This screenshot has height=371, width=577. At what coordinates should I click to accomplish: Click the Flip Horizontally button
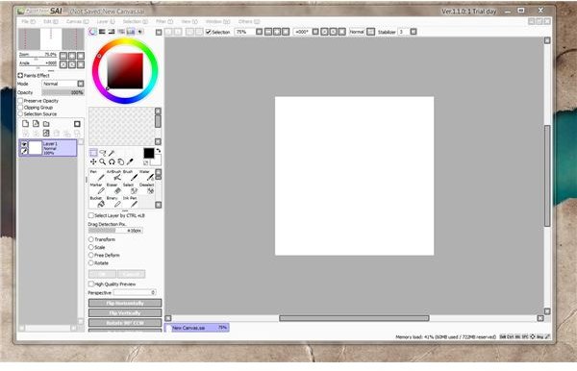point(125,304)
